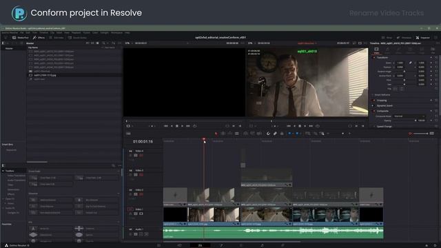Adjust the timeline zoom slider

click(420, 134)
